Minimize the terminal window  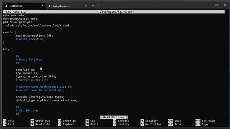(208, 5)
